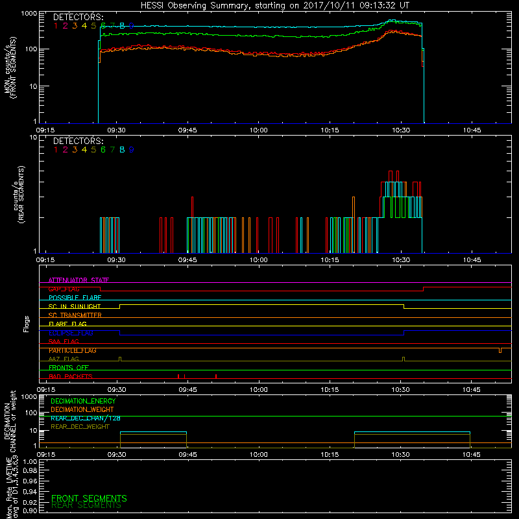Click the DECIMATION CHANNEL or weight axis label
The width and height of the screenshot is (519, 519).
10,422
